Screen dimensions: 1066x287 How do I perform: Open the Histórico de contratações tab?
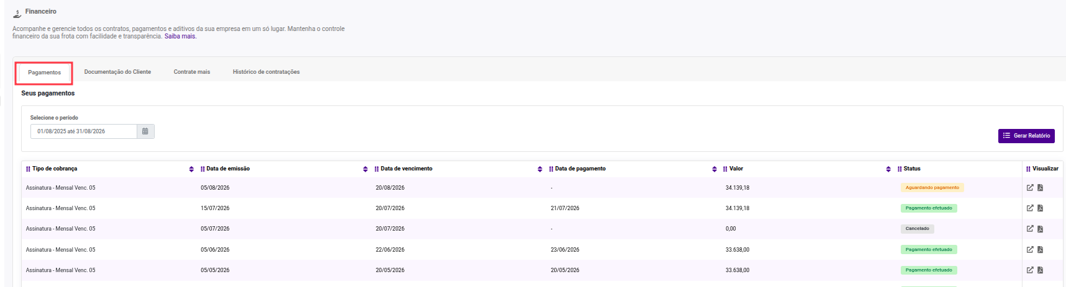(266, 72)
